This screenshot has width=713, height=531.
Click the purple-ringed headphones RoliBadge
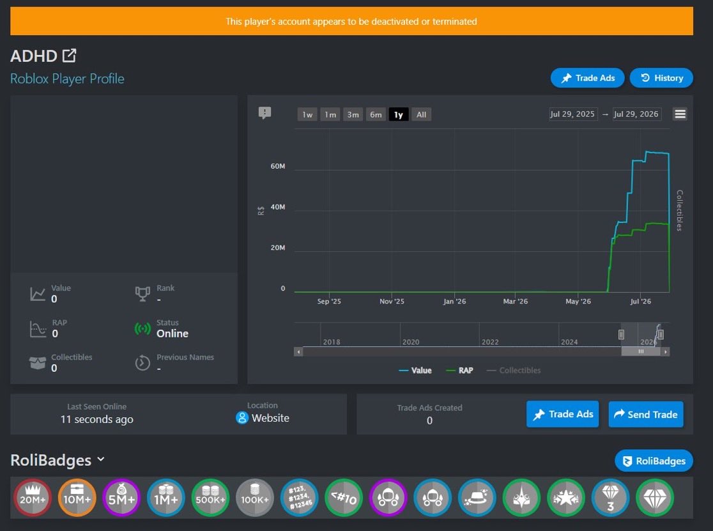pos(388,498)
